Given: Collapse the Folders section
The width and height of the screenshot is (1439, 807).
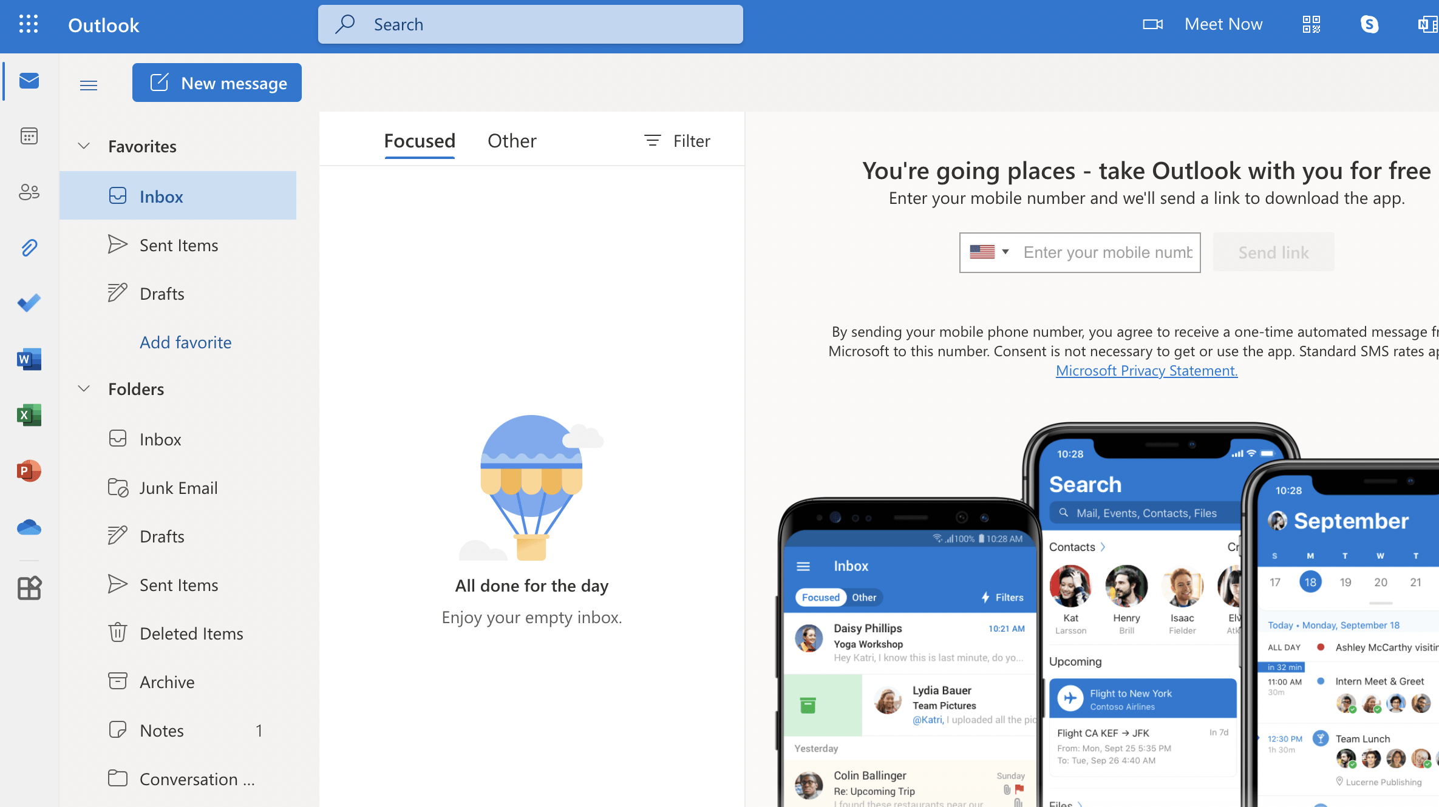Looking at the screenshot, I should click(84, 389).
